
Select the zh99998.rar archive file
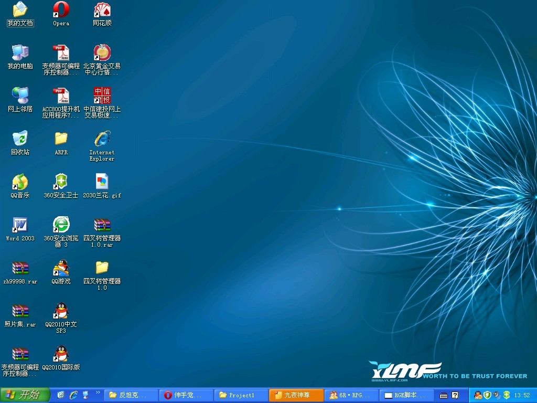point(20,272)
